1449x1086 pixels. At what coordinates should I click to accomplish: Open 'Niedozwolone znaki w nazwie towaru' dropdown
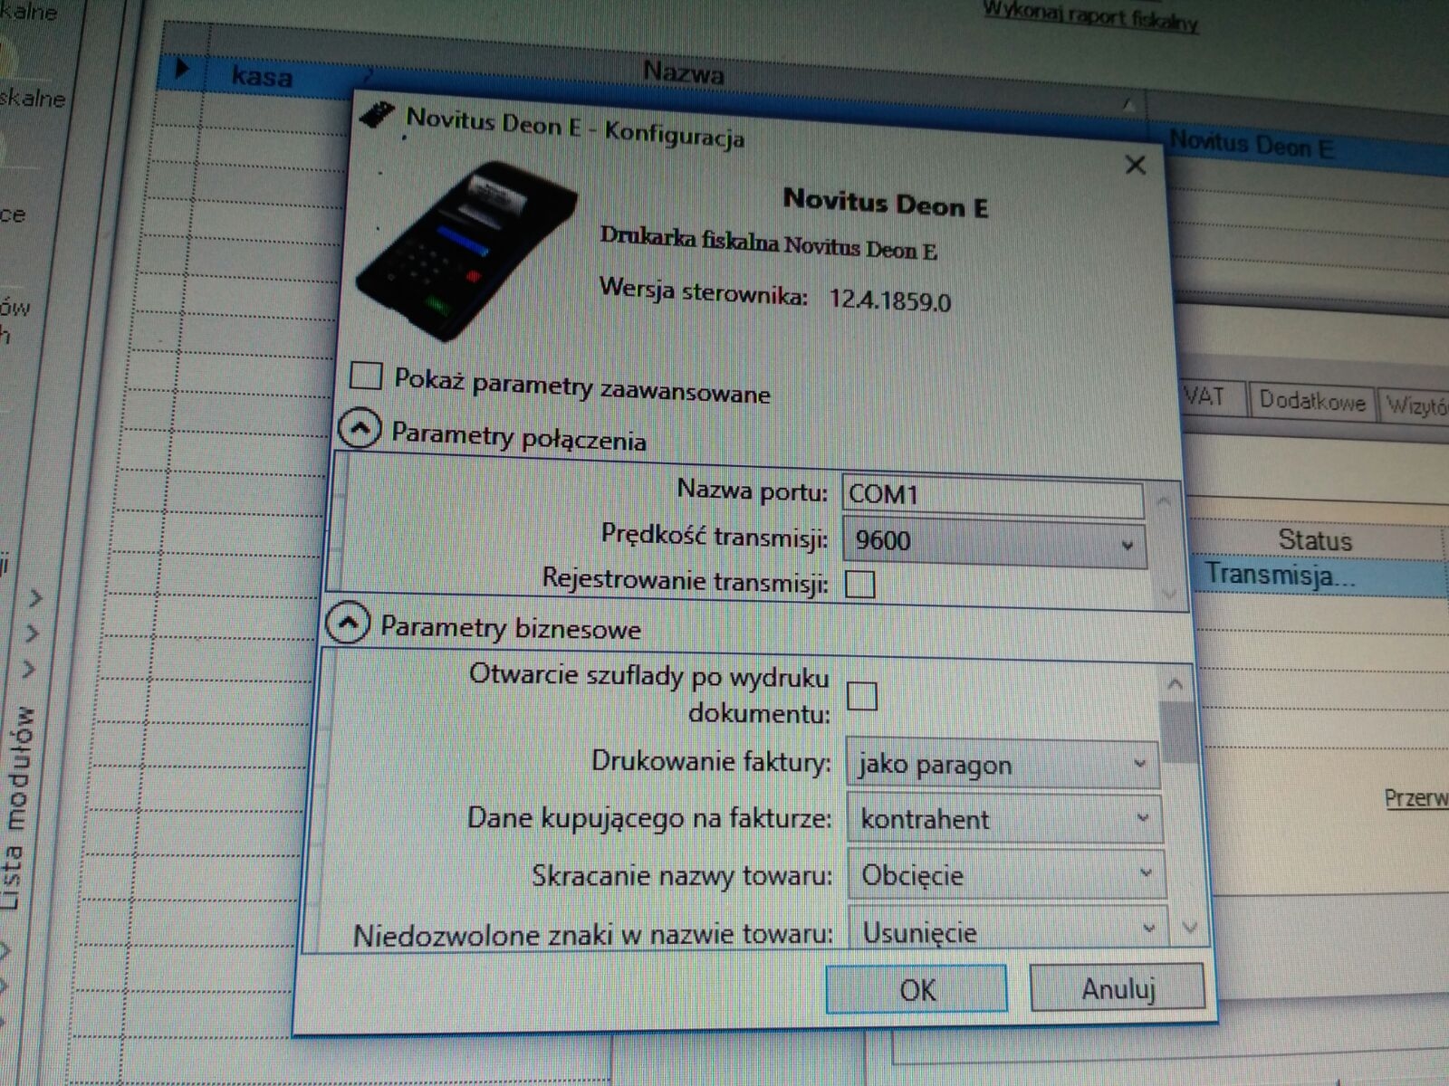pyautogui.click(x=1007, y=930)
